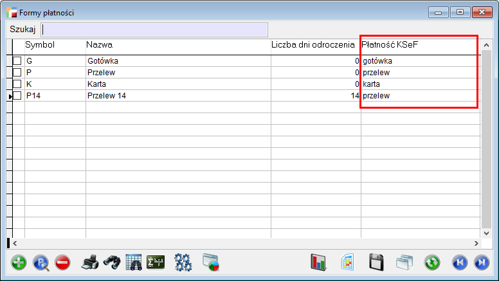Jump to first record arrow button
The image size is (499, 281).
pyautogui.click(x=459, y=262)
